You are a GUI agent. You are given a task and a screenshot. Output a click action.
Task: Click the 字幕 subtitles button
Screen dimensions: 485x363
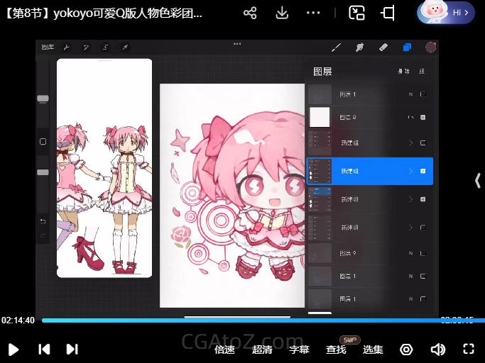(x=299, y=349)
